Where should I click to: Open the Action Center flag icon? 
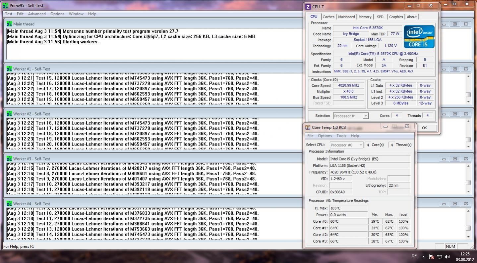pos(432,256)
